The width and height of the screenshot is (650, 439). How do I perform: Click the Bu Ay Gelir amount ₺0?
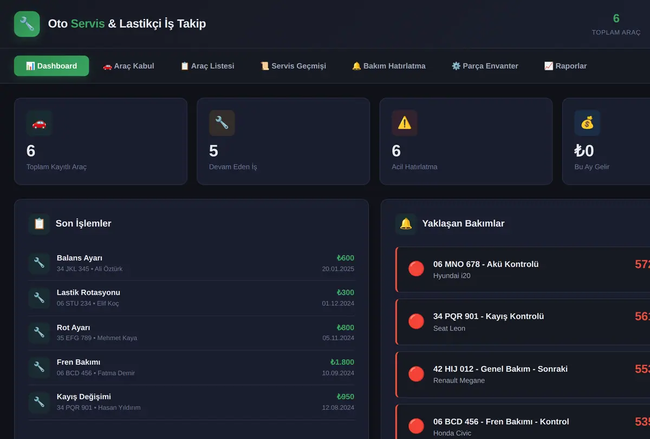tap(584, 151)
